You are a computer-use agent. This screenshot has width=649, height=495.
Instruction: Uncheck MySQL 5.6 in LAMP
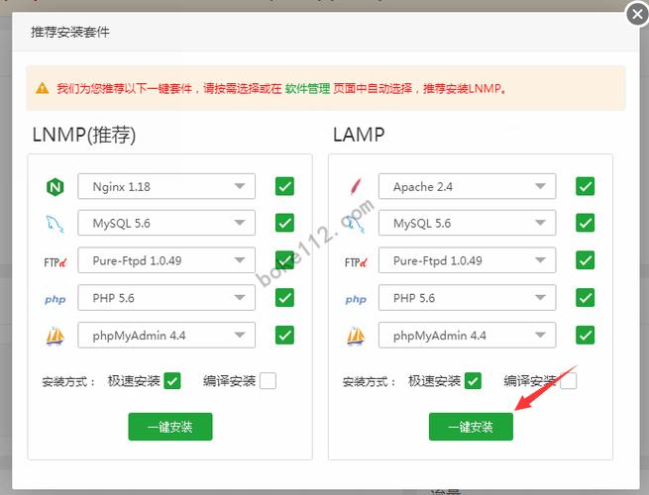click(x=586, y=223)
